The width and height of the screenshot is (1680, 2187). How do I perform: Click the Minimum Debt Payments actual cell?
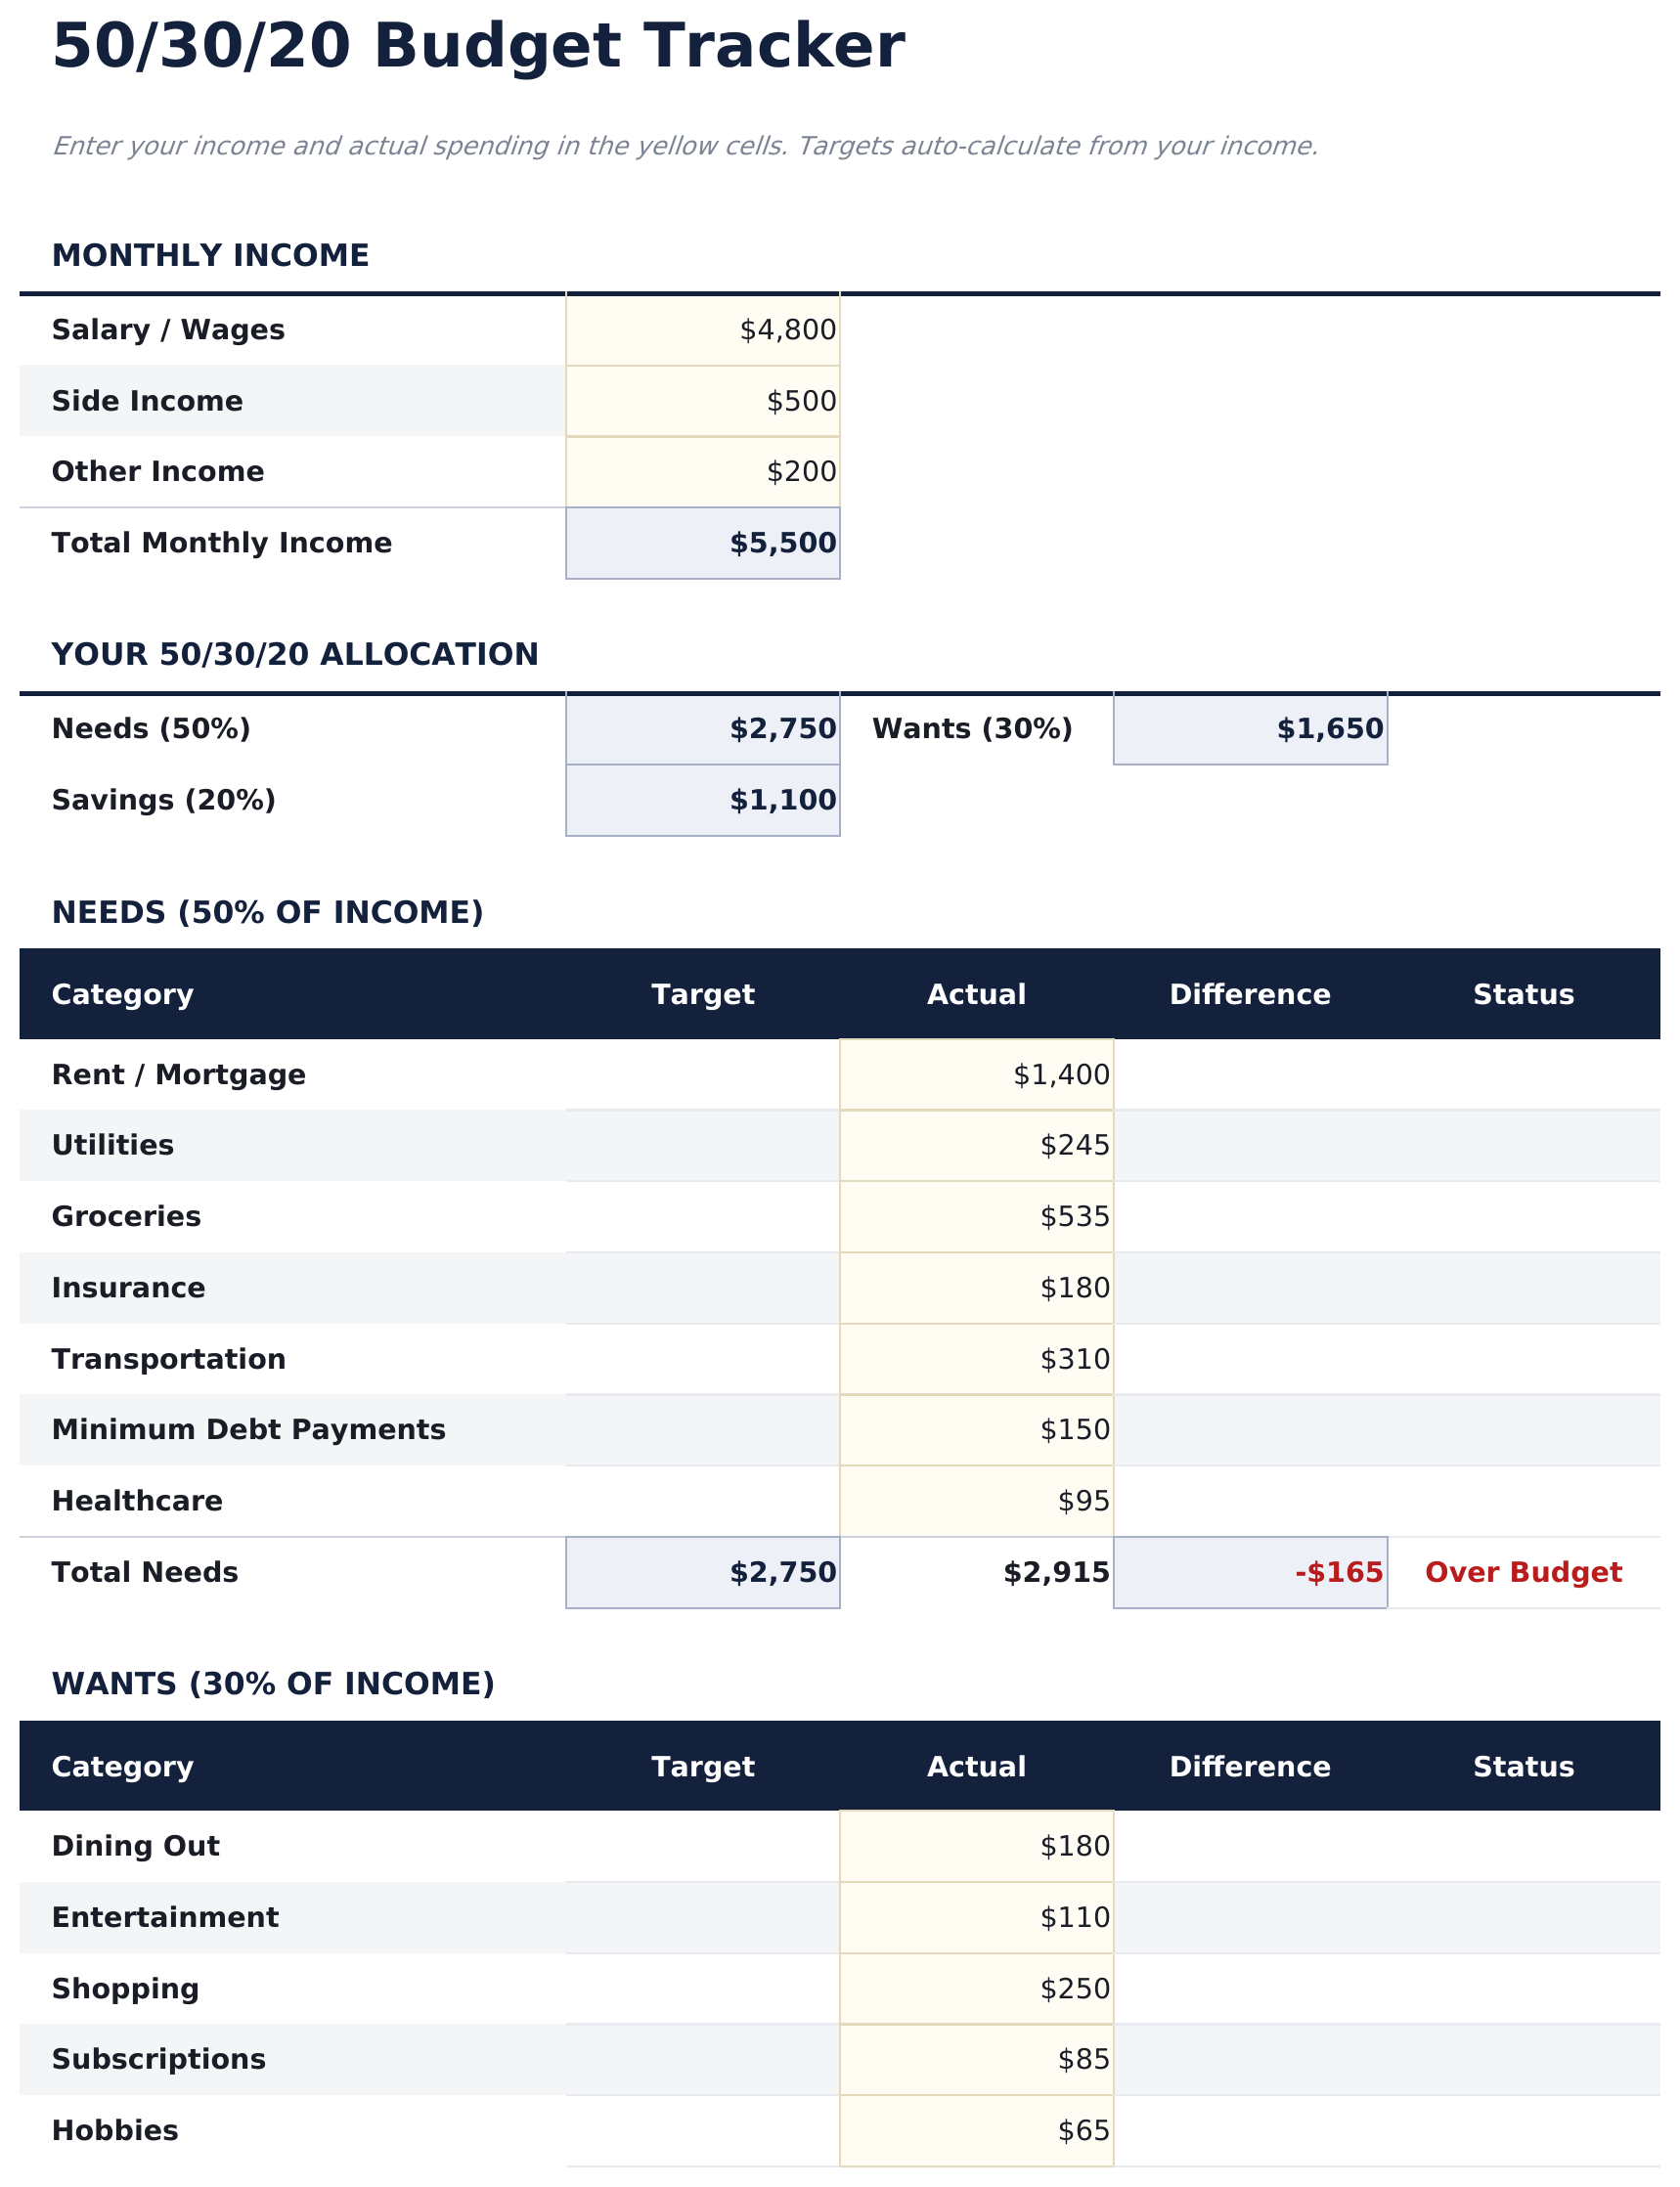point(976,1429)
